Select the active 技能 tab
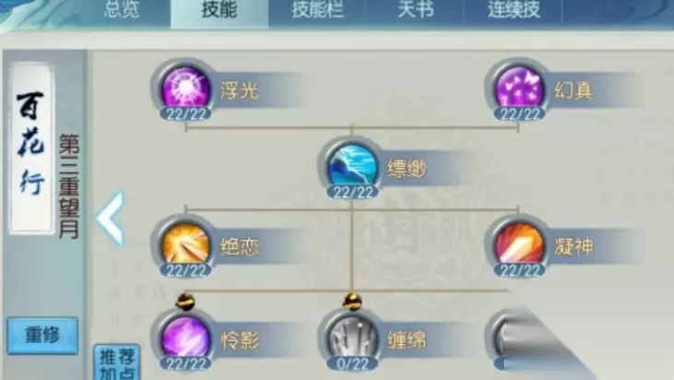674x380 pixels. click(219, 10)
